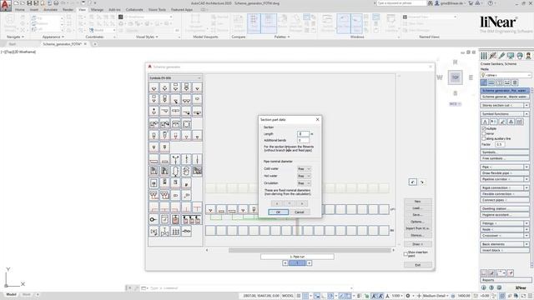Select last view mode toggle under Media
The width and height of the screenshot is (534, 300).
click(x=515, y=82)
